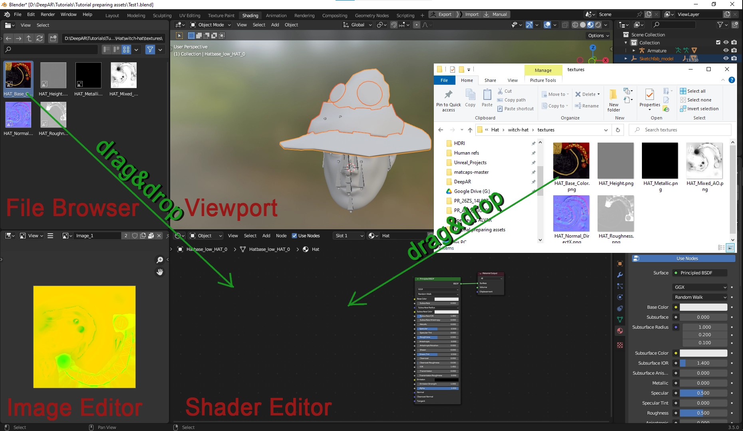743x431 pixels.
Task: Add new collection in Outliner
Action: click(x=735, y=25)
